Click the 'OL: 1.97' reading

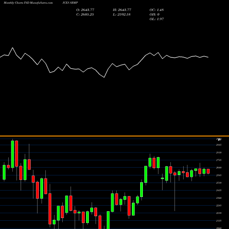click(157, 19)
